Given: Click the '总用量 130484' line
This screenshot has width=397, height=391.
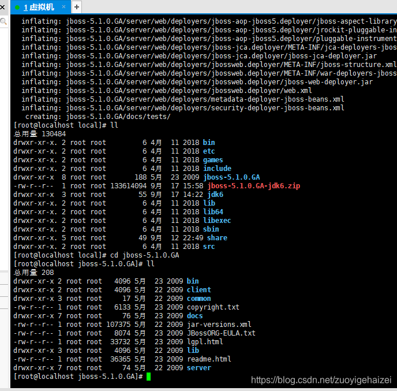Looking at the screenshot, I should tap(40, 134).
